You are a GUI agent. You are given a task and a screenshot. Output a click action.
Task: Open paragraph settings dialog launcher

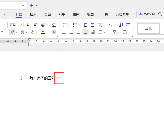[132, 36]
